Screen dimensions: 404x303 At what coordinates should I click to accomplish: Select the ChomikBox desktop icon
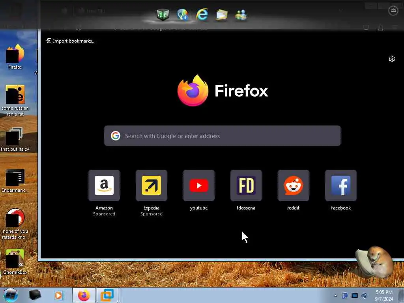pyautogui.click(x=15, y=262)
